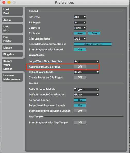Open the Link MIDI preferences tab
130x153 pixels.
pos(12,28)
